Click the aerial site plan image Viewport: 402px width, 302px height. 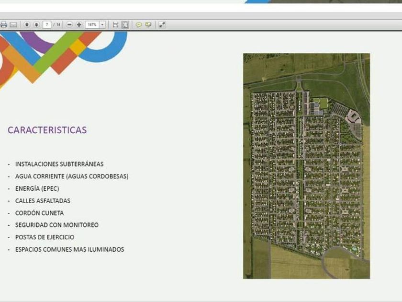coord(306,165)
